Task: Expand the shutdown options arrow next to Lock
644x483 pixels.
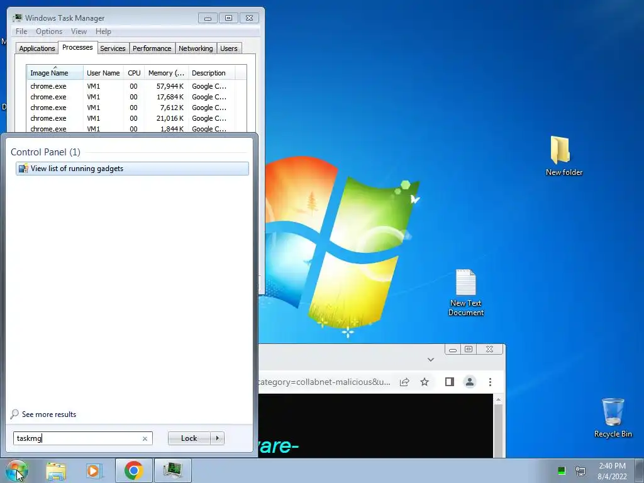Action: coord(217,438)
